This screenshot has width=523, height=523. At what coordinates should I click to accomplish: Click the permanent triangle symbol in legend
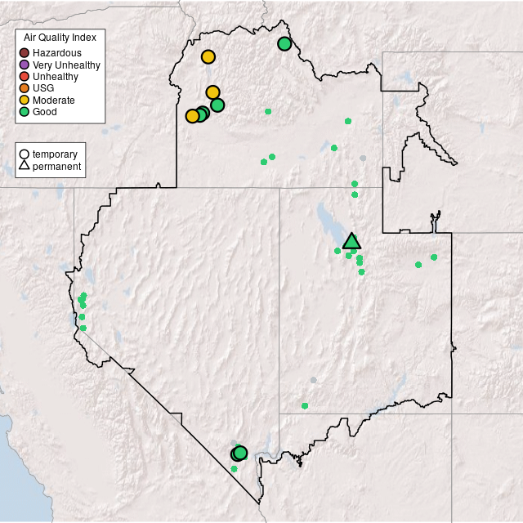coord(25,166)
